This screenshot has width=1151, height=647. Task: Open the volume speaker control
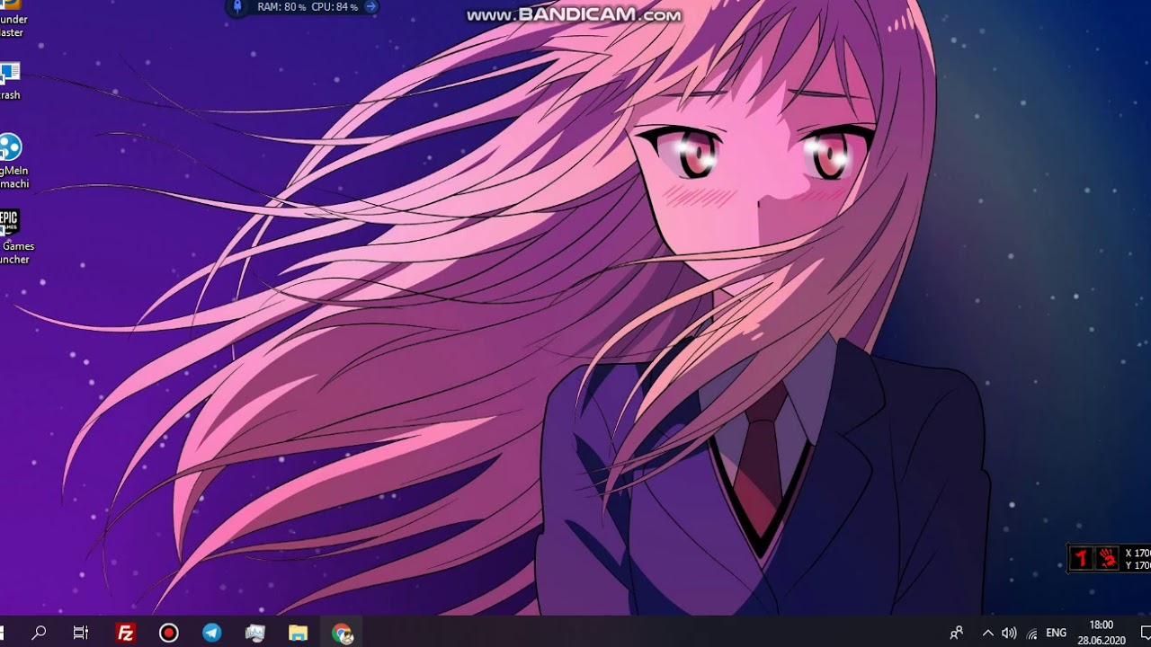[1009, 633]
